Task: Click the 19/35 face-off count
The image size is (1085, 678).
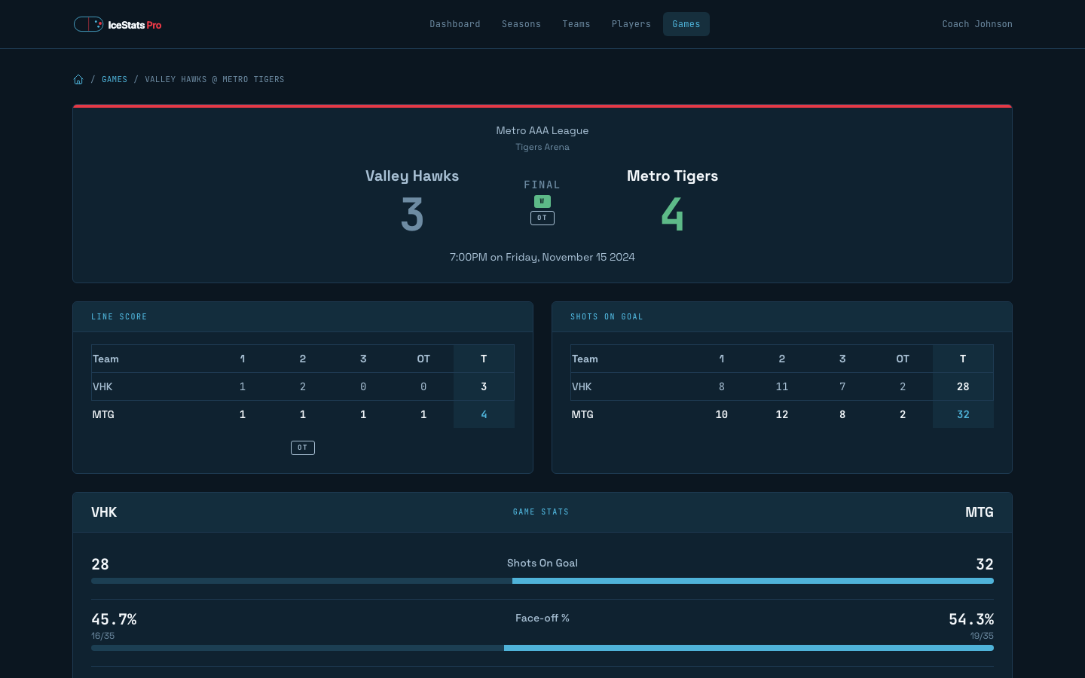Action: click(x=982, y=636)
